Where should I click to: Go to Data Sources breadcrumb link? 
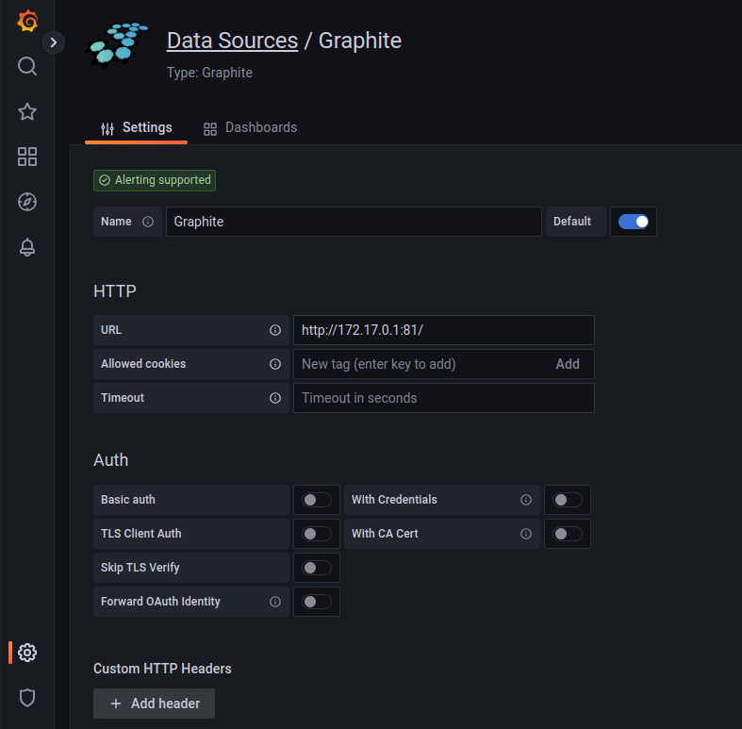pos(232,41)
